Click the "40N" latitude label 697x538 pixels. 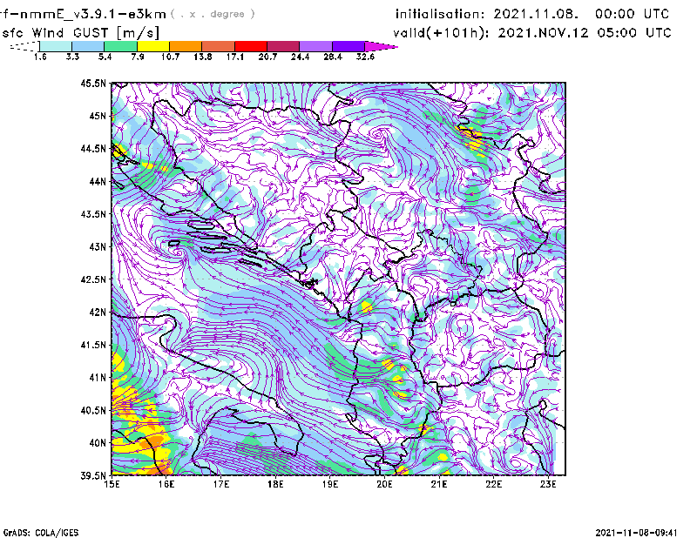click(98, 443)
